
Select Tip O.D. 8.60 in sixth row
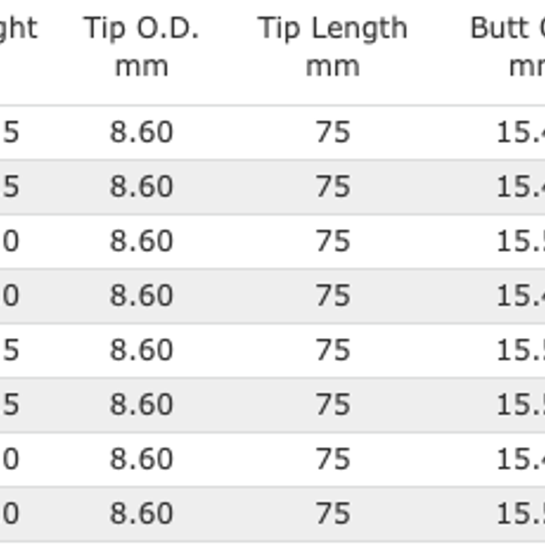141,404
